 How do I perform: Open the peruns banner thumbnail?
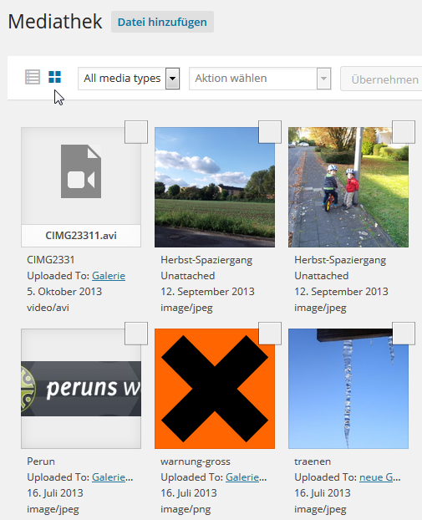[x=81, y=389]
